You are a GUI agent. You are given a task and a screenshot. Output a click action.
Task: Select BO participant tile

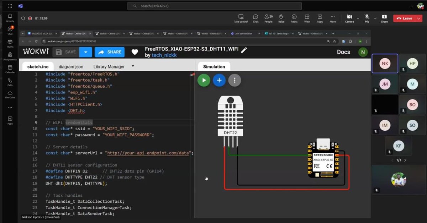pos(412,104)
